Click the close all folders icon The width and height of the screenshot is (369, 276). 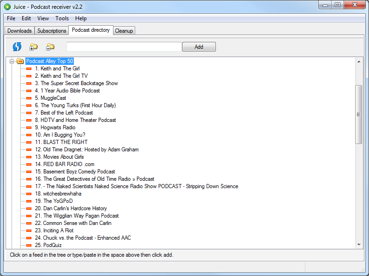point(50,46)
